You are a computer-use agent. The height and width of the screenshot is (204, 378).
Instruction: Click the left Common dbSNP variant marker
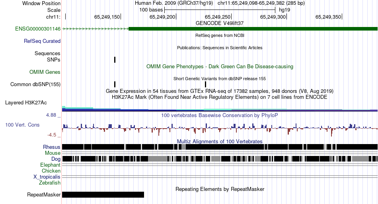[x=115, y=84]
